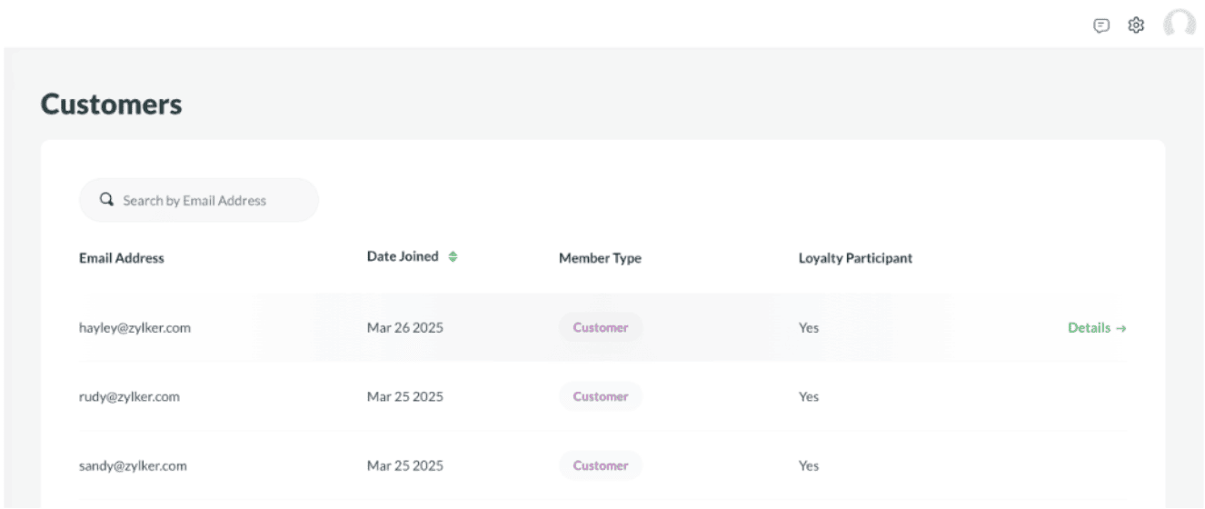The height and width of the screenshot is (509, 1205).
Task: Click the Customer badge for hayley
Action: [x=600, y=328]
